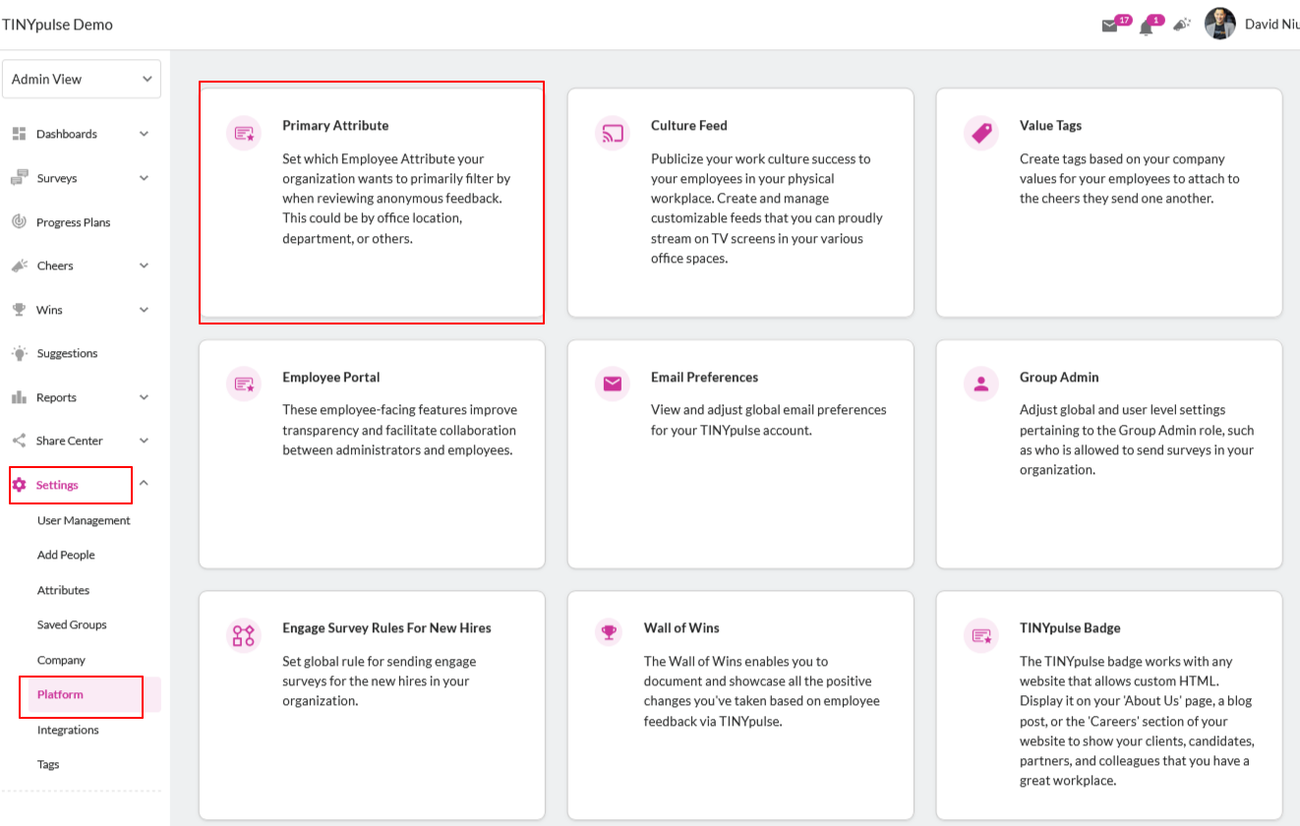1300x826 pixels.
Task: Click the Value Tags tag icon
Action: pyautogui.click(x=980, y=133)
